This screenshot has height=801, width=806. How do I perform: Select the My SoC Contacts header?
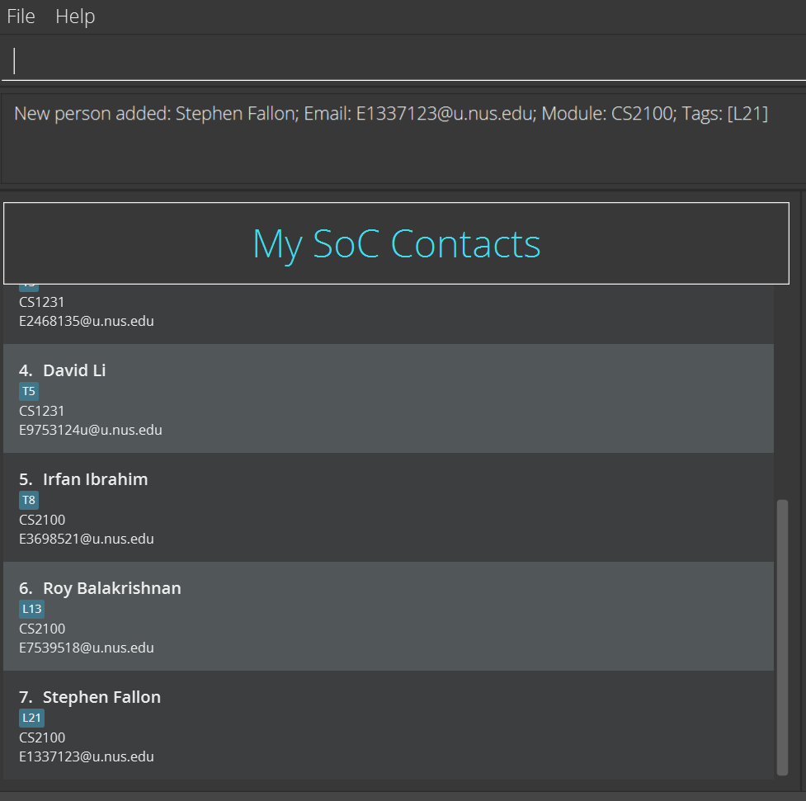[x=396, y=243]
